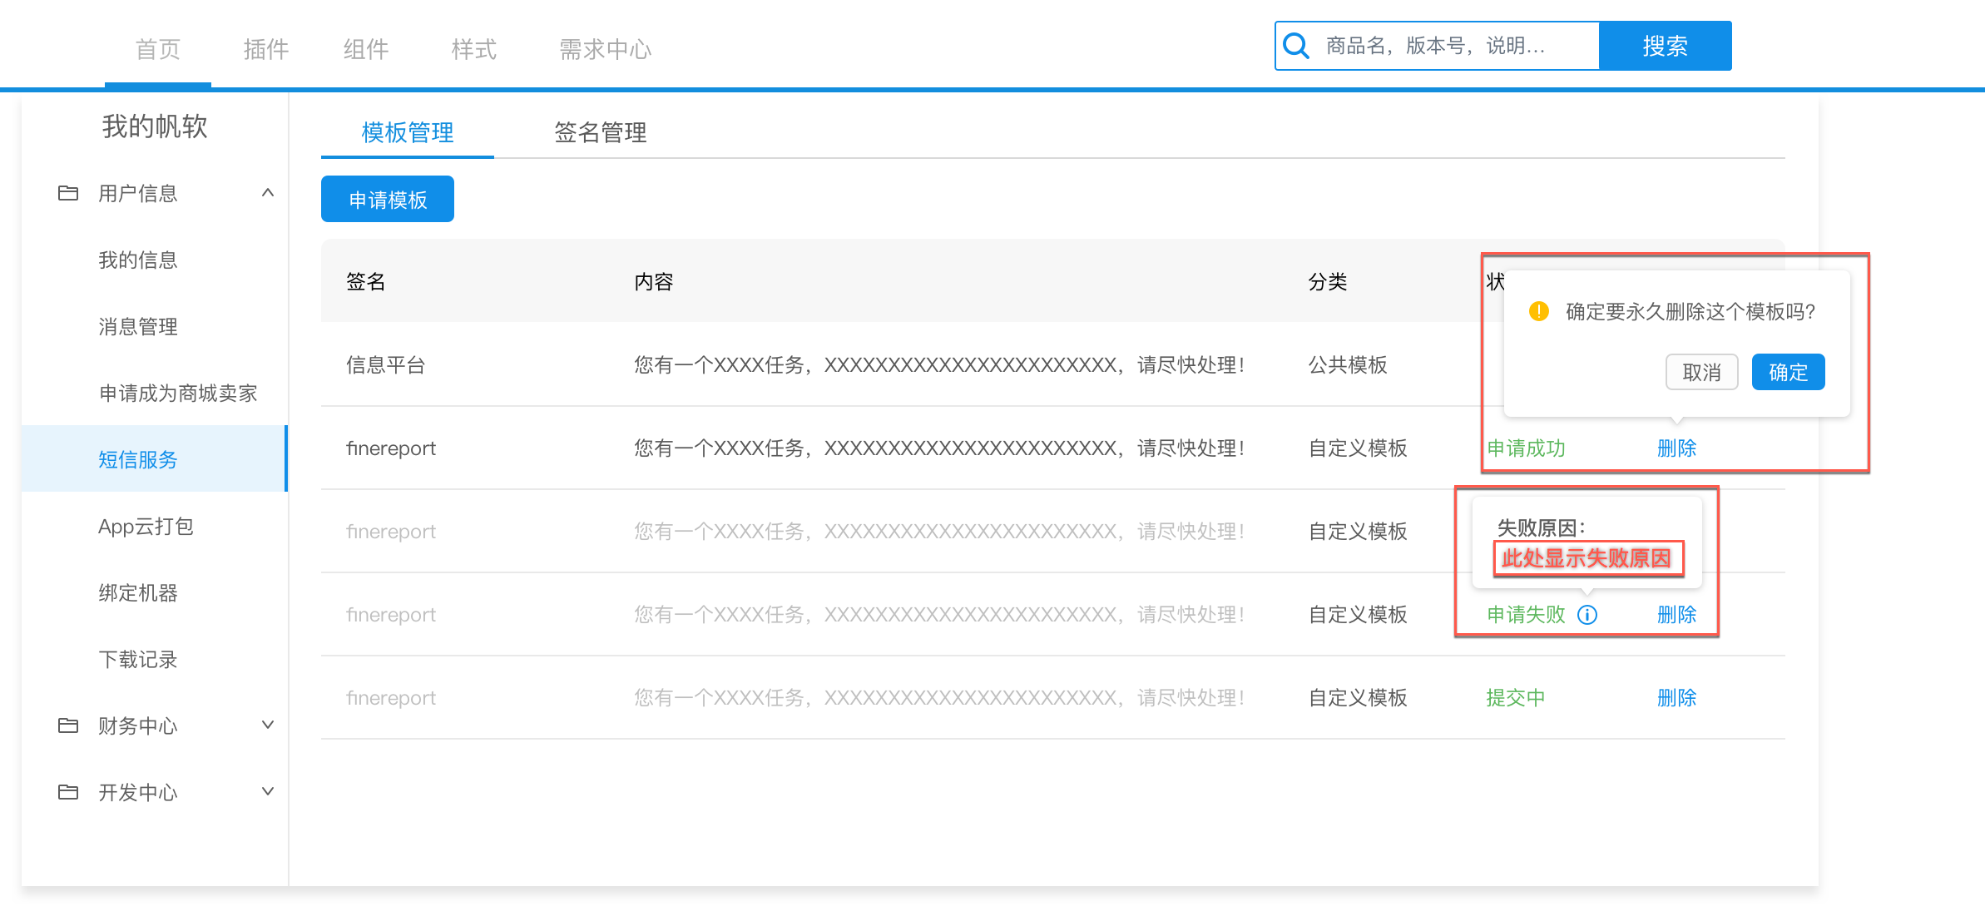Switch to the 签名管理 tab

(600, 132)
